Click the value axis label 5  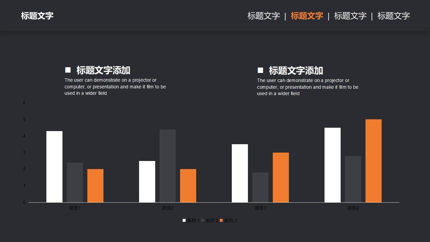(x=24, y=119)
